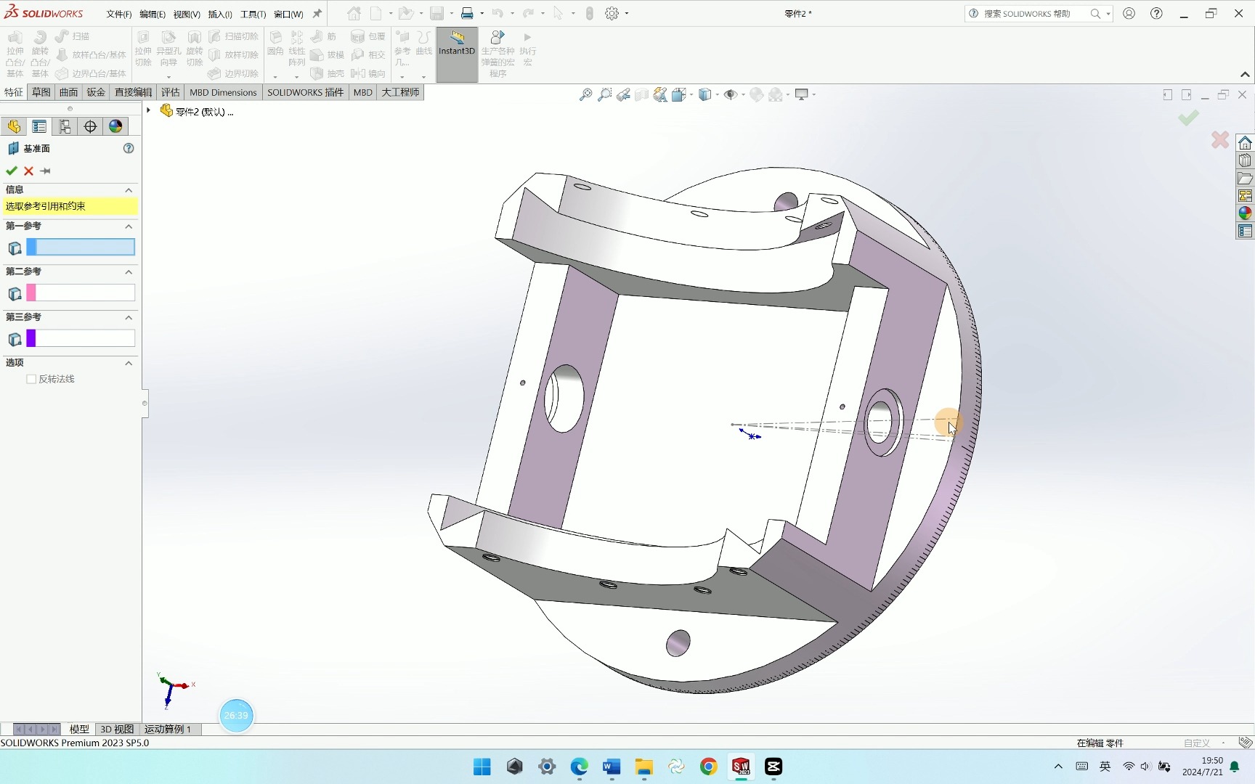Screen dimensions: 1255x784
Task: Open Google Chrome from taskbar
Action: [709, 767]
